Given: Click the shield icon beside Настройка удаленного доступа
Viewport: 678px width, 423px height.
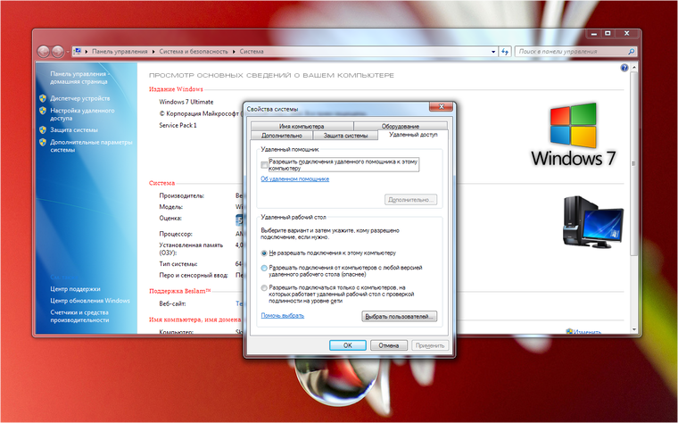Looking at the screenshot, I should 43,111.
